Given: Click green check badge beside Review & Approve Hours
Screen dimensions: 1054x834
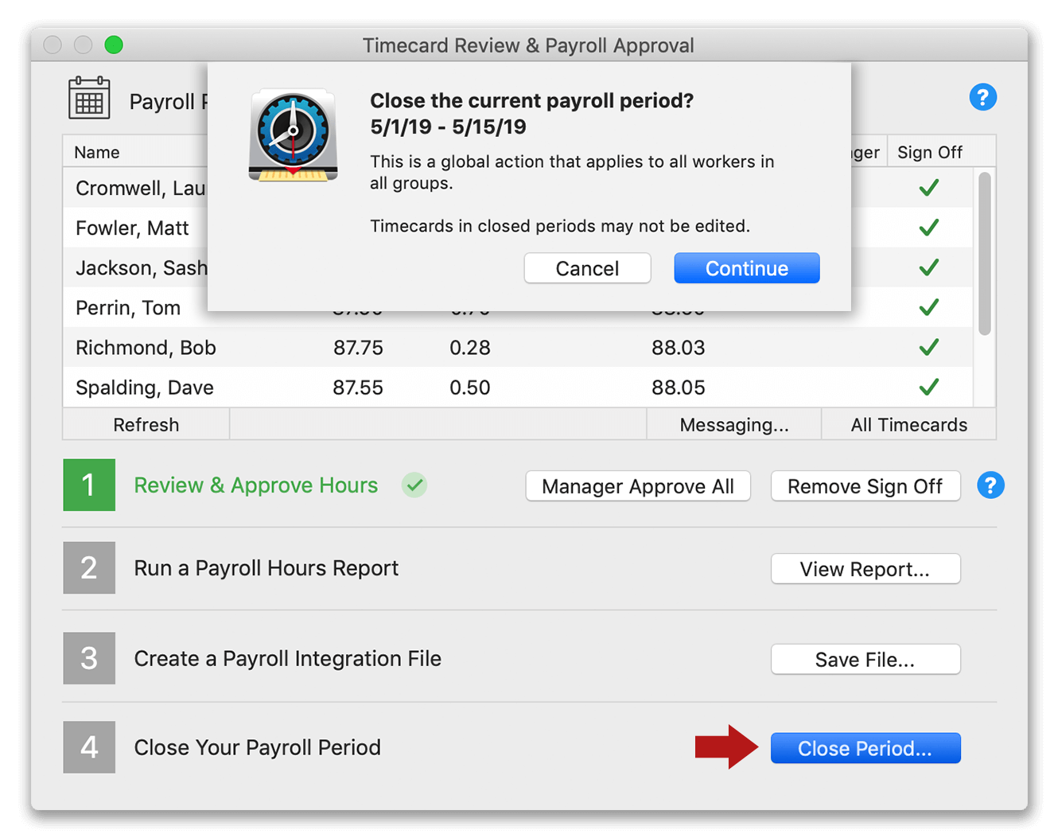Looking at the screenshot, I should [x=414, y=485].
